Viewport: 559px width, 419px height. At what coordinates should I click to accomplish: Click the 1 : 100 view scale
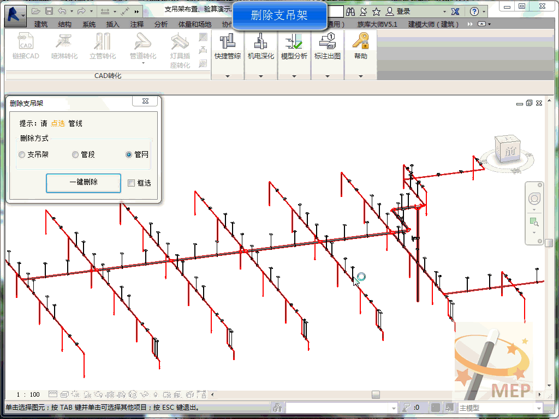(x=28, y=394)
